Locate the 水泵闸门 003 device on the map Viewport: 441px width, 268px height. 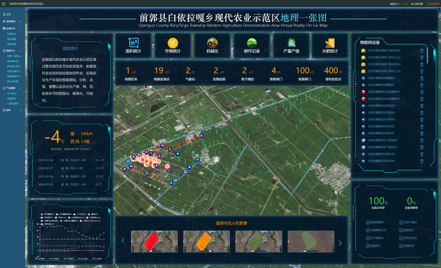pyautogui.click(x=422, y=57)
